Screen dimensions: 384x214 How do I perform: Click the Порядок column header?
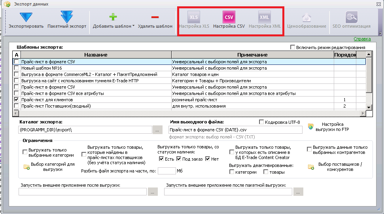(x=345, y=55)
